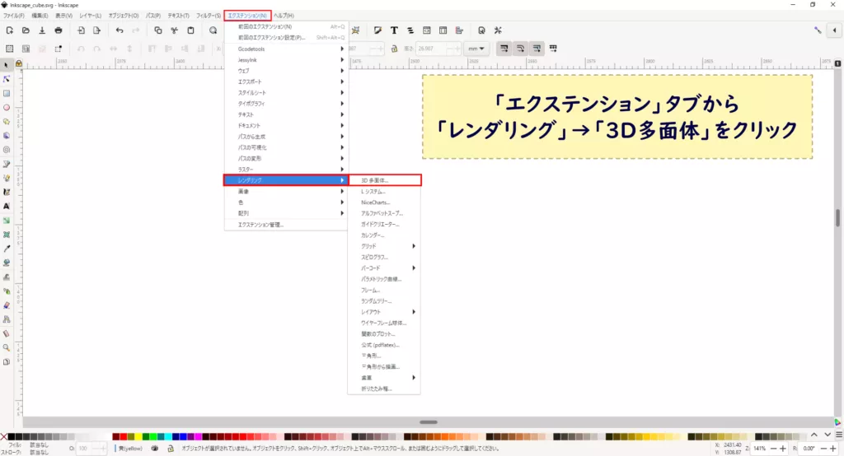Choose 前回のエクステンション(N) entry
Screen dimensions: 844x456
click(x=286, y=26)
